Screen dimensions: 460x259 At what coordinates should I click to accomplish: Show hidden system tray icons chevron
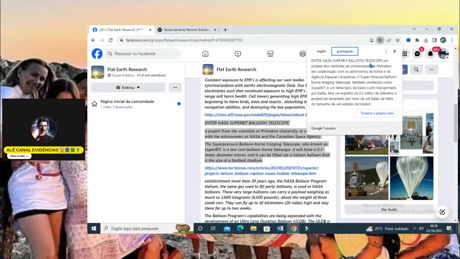pos(414,228)
